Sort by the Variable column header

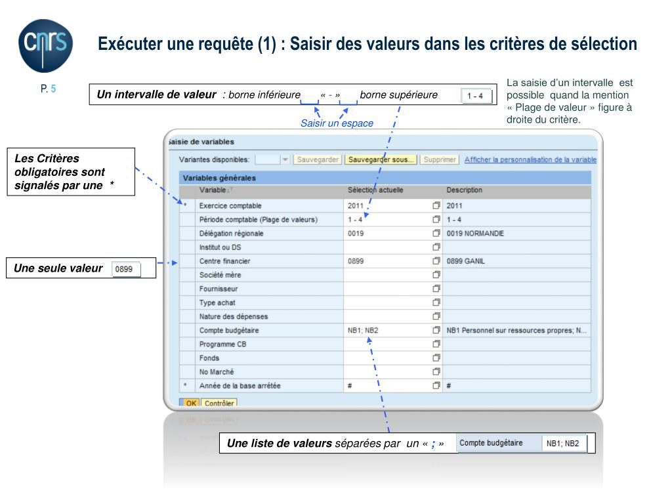(x=213, y=190)
